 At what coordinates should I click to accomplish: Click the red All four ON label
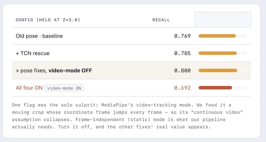tap(29, 88)
